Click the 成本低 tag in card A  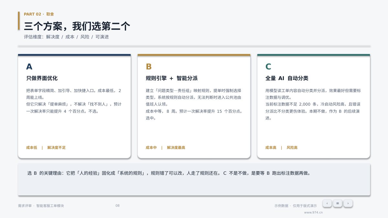point(32,148)
